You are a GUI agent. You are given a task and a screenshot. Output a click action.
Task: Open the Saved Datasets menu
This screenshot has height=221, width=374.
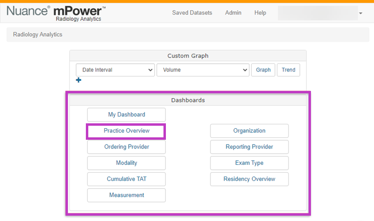[192, 13]
